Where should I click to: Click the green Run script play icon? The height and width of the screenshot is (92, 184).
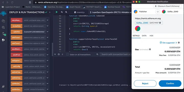57,12
